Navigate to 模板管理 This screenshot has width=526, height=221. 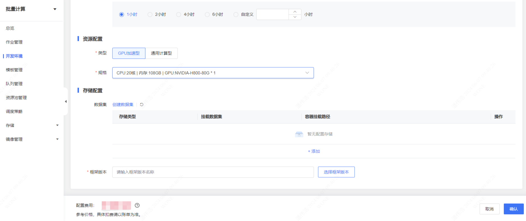14,70
